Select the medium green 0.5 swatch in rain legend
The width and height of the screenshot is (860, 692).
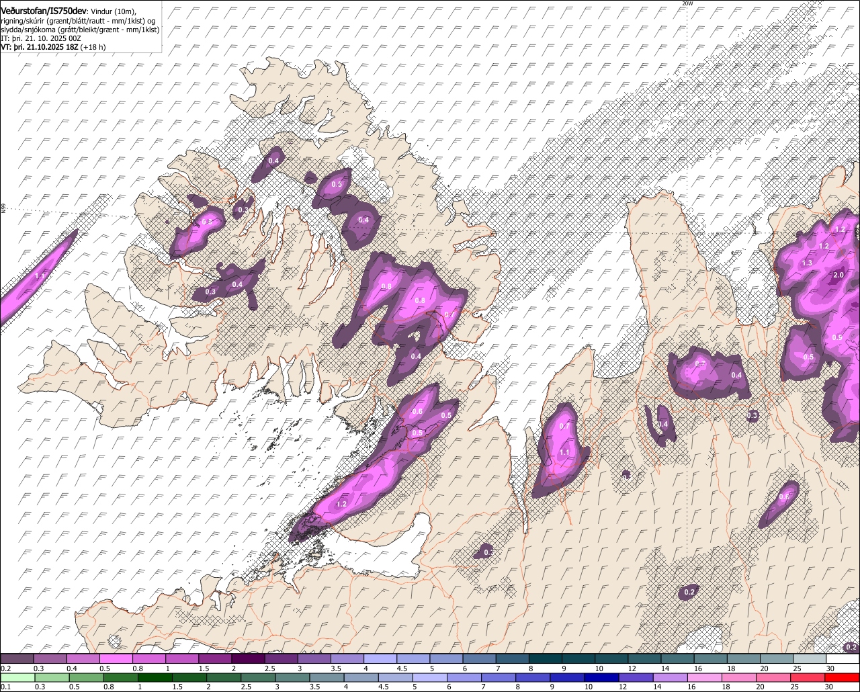pyautogui.click(x=86, y=677)
